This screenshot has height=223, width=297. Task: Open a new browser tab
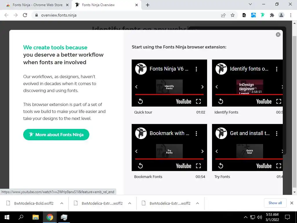[x=148, y=5]
